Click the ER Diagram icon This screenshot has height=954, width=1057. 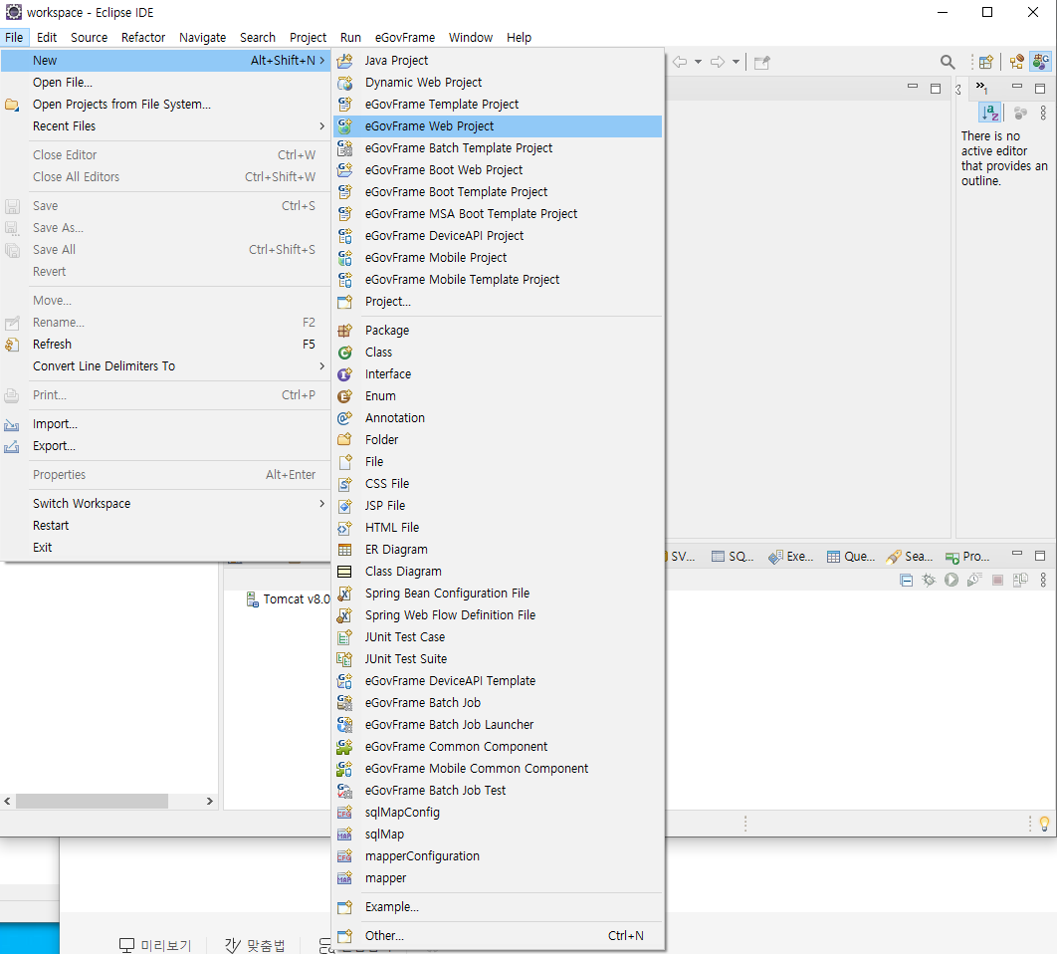[344, 550]
